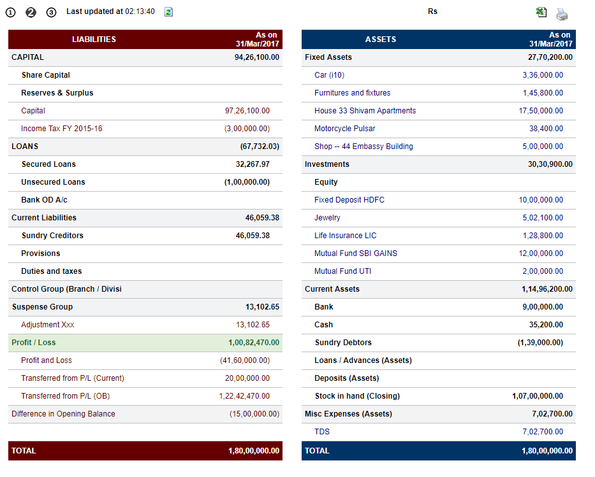595x477 pixels.
Task: Open House 33 Shivam Apartments ledger
Action: tap(365, 111)
